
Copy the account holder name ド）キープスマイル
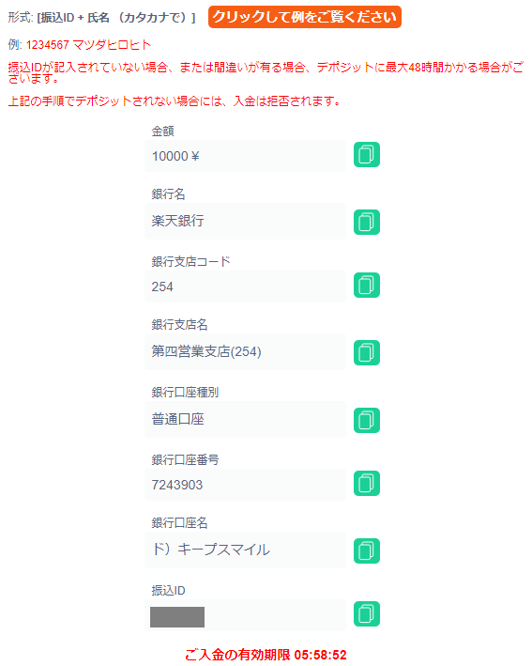[x=367, y=550]
